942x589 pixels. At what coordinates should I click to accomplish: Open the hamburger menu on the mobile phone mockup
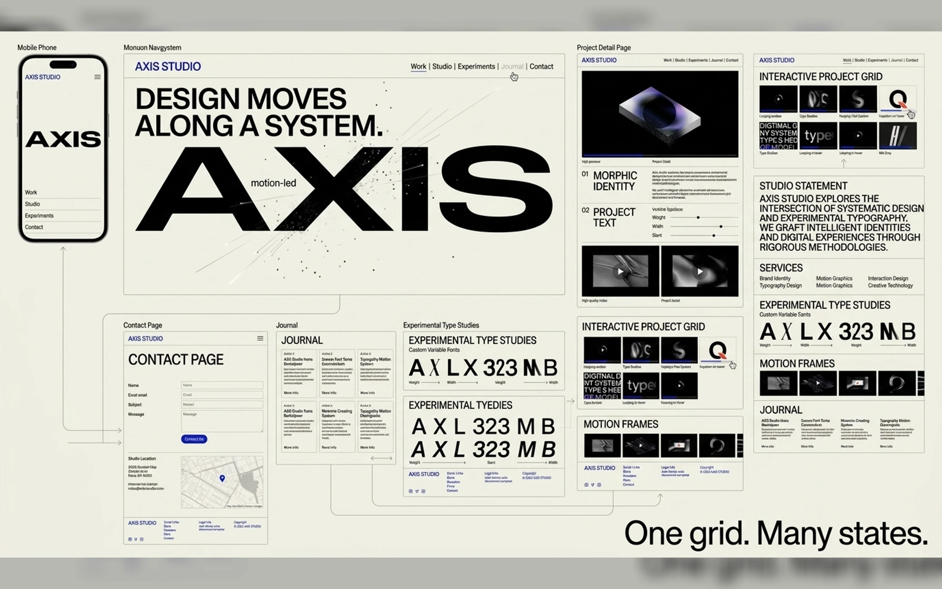pyautogui.click(x=97, y=77)
